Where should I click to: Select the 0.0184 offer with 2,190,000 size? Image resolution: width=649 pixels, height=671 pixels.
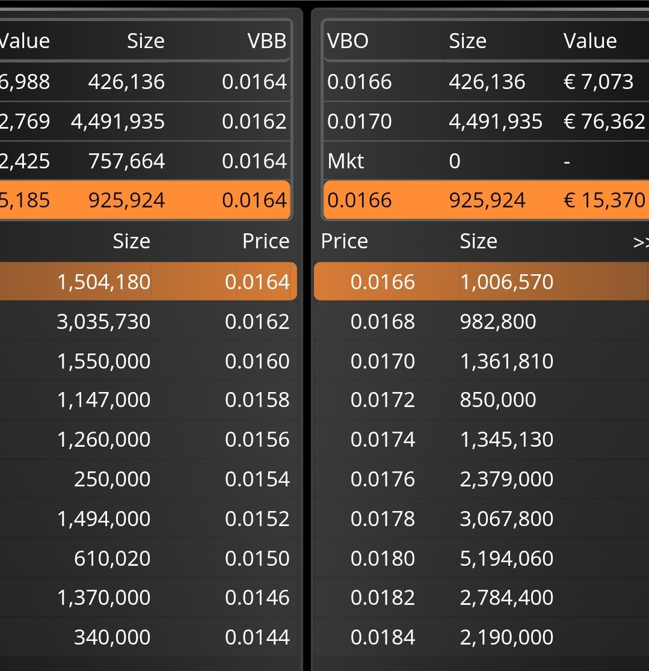481,637
